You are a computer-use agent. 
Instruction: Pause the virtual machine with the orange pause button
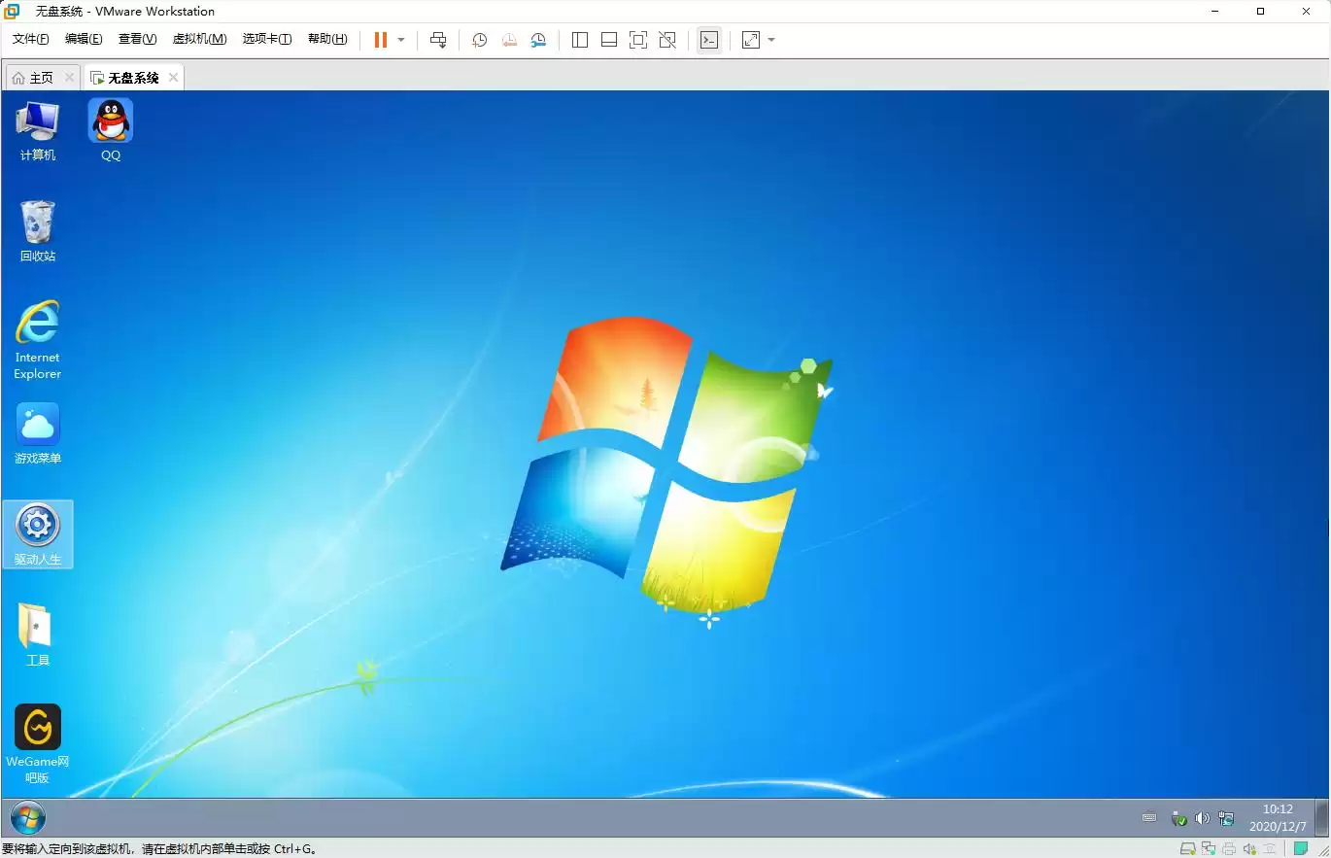[380, 40]
